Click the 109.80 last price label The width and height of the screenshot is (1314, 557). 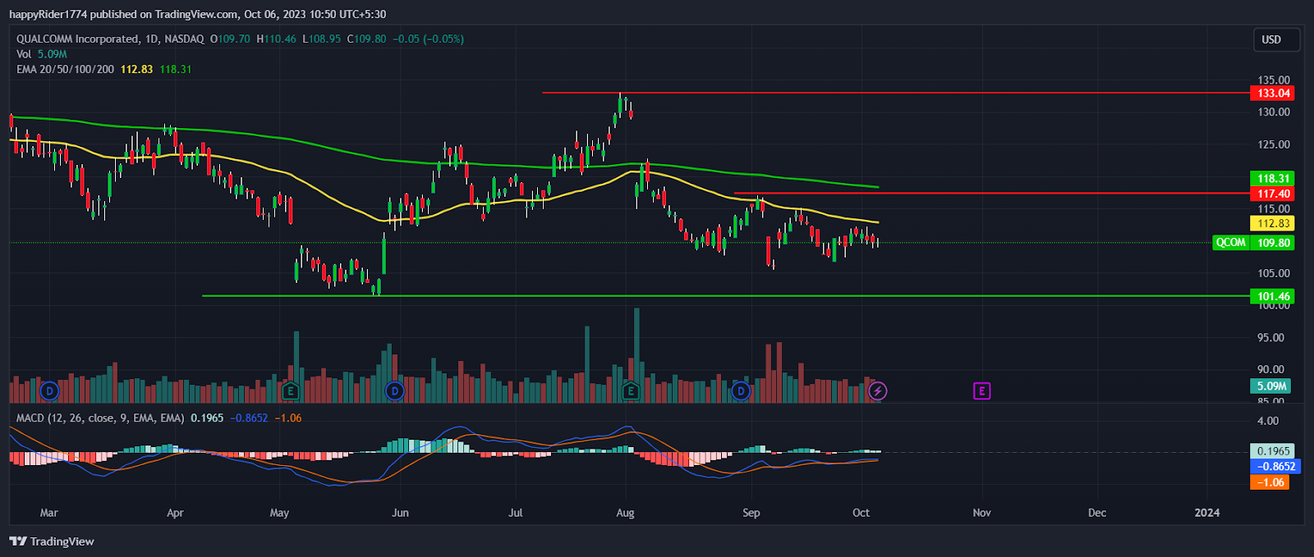1274,243
